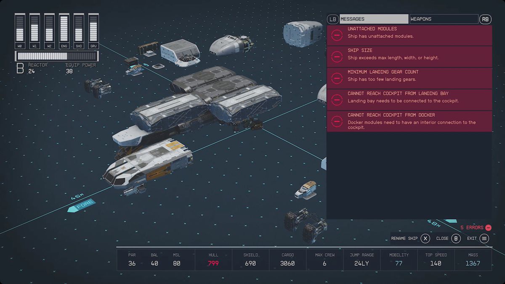Click the Unattached Modules error icon

pyautogui.click(x=337, y=35)
